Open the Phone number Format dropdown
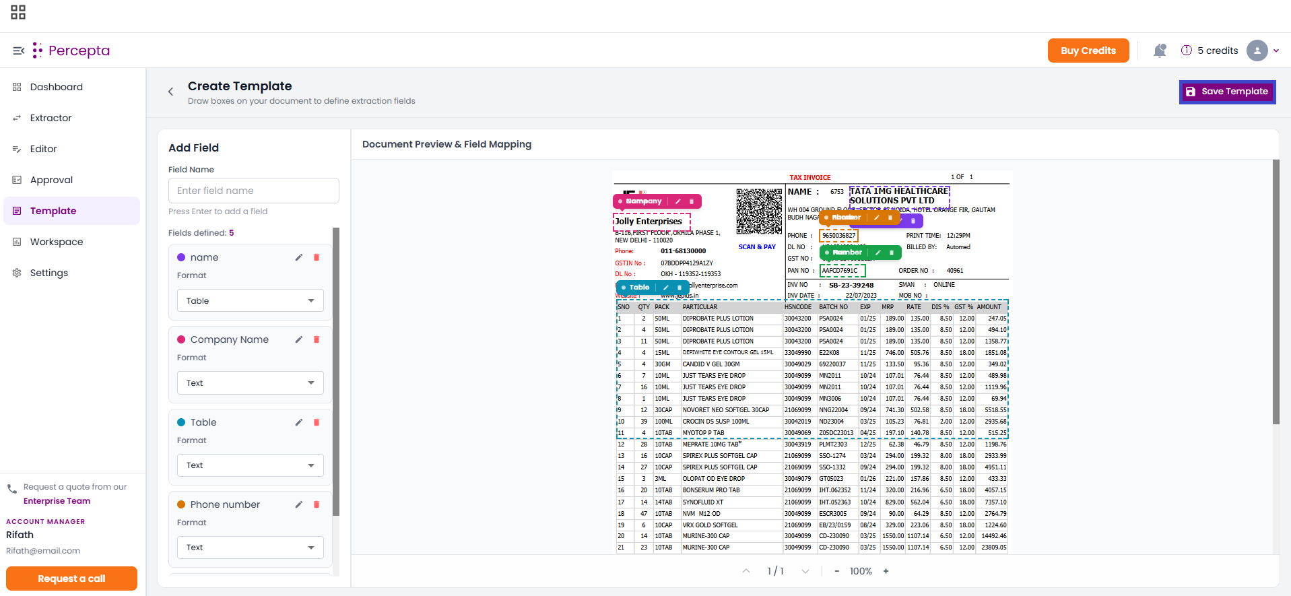 coord(251,548)
